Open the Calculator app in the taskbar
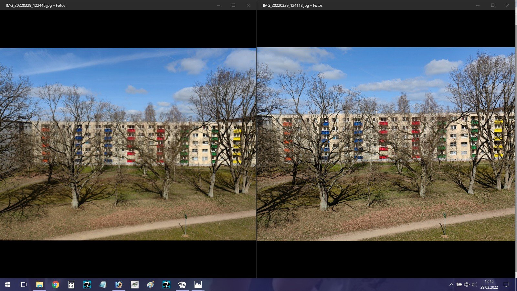The image size is (517, 291). (71, 285)
